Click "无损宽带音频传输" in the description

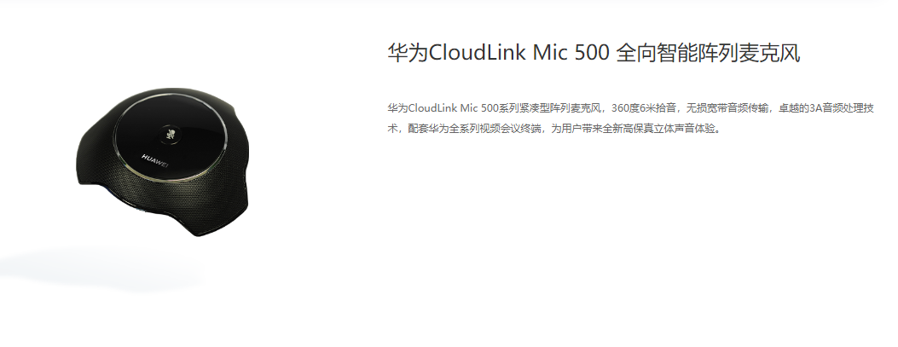click(x=727, y=107)
